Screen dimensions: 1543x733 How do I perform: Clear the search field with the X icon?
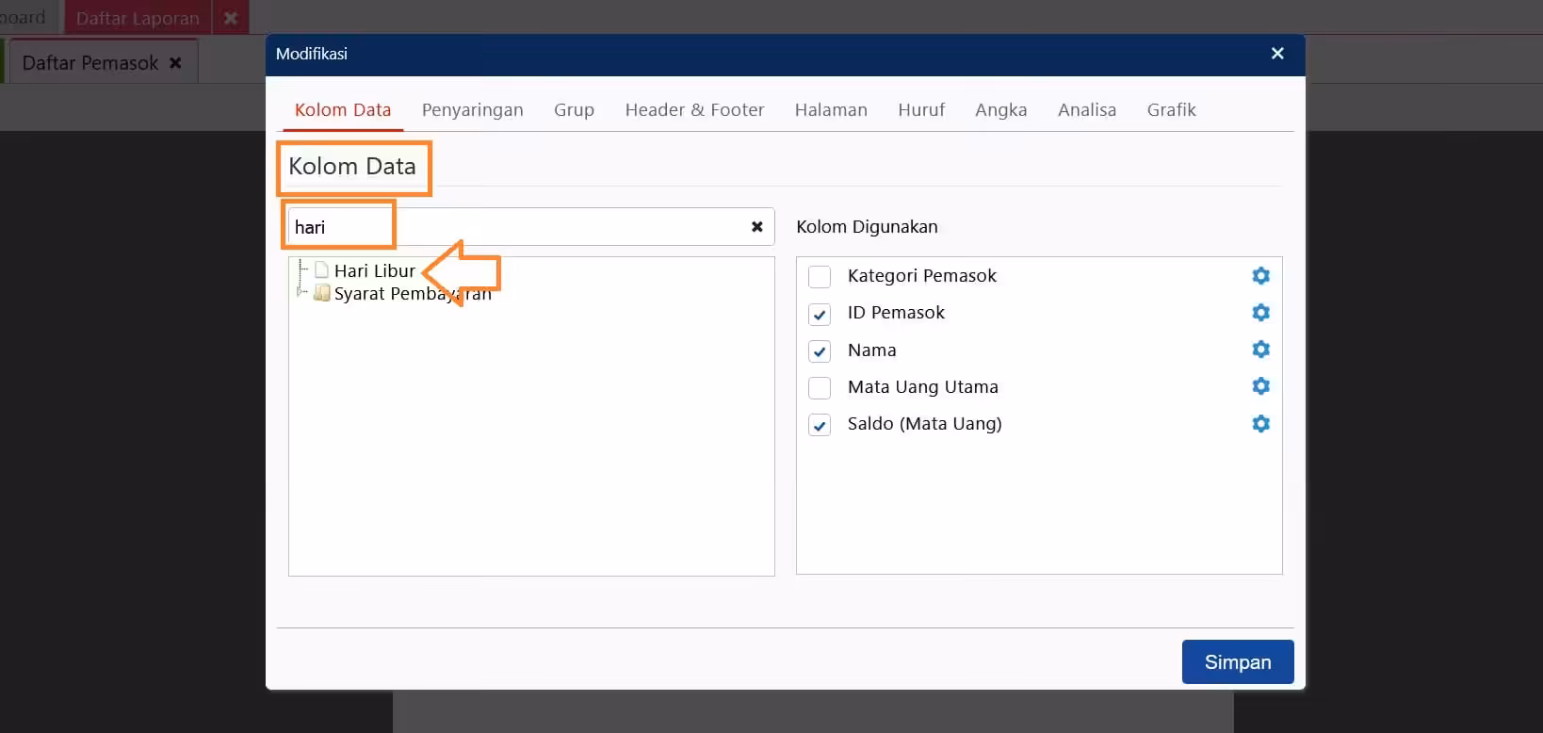click(x=756, y=227)
